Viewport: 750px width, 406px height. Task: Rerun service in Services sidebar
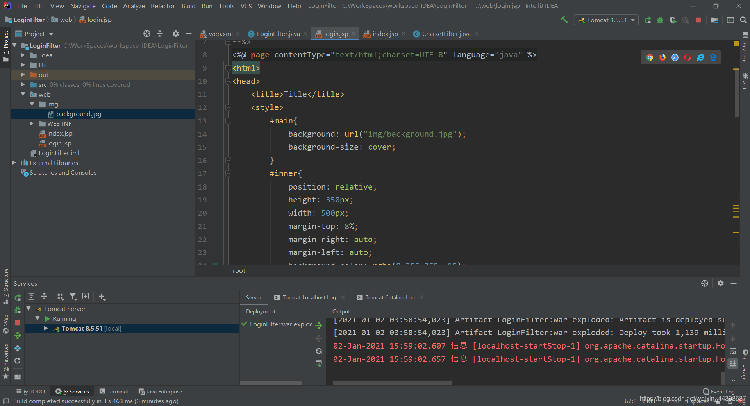tap(18, 298)
